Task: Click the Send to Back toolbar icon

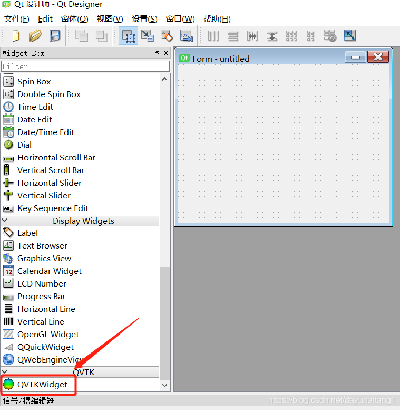Action: (x=82, y=36)
